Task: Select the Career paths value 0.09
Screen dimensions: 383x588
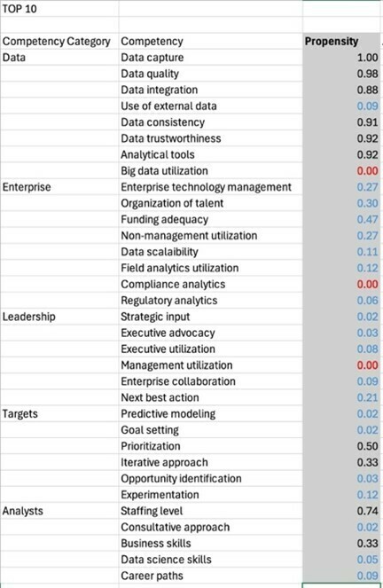Action: tap(341, 576)
